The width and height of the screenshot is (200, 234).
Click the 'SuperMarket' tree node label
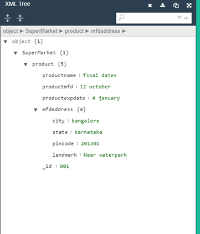click(39, 53)
